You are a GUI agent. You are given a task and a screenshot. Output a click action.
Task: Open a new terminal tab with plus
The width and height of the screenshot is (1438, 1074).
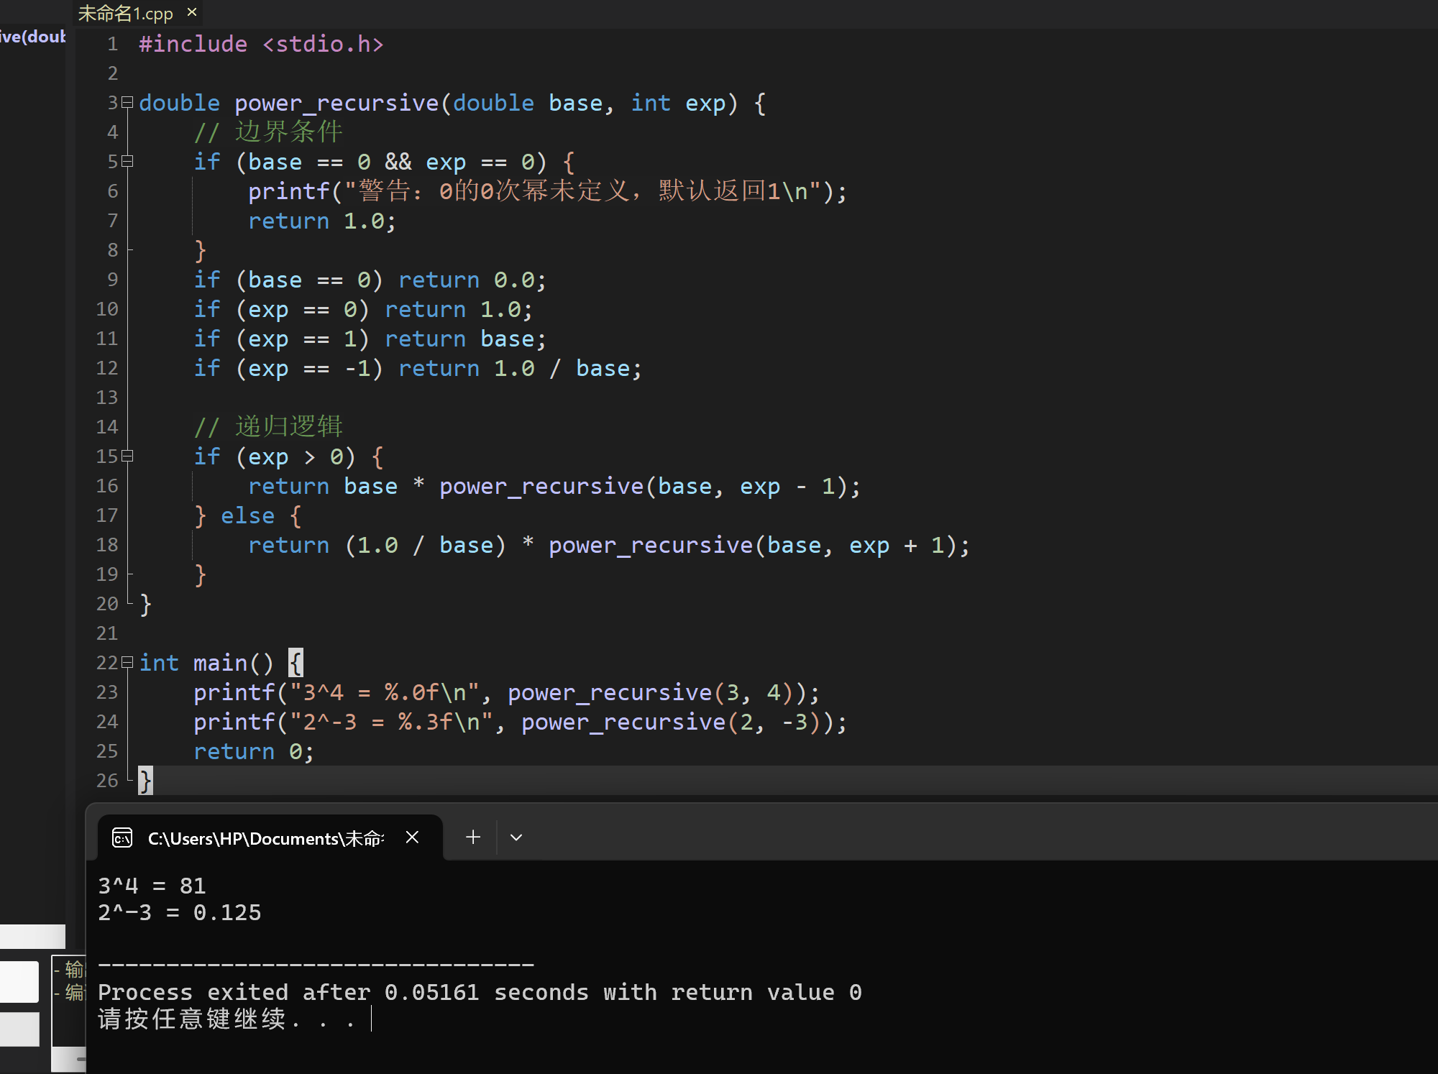coord(472,837)
